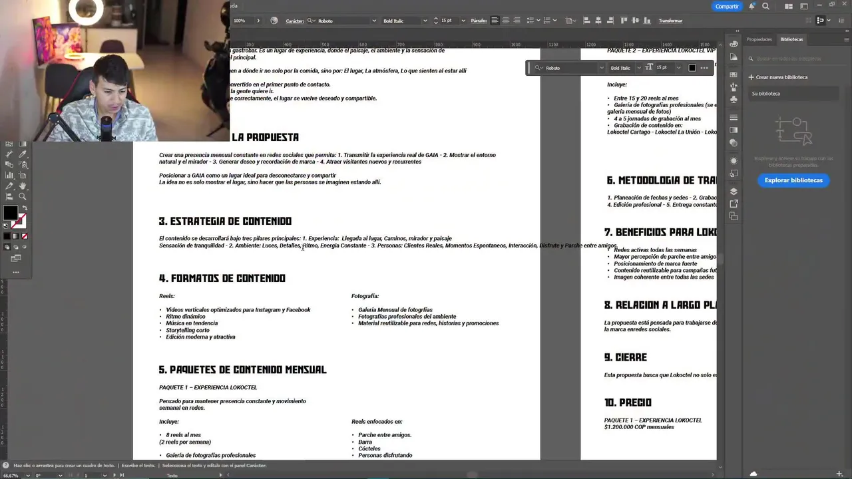The image size is (852, 479).
Task: Swap fill and stroke arrow icon
Action: click(x=25, y=208)
